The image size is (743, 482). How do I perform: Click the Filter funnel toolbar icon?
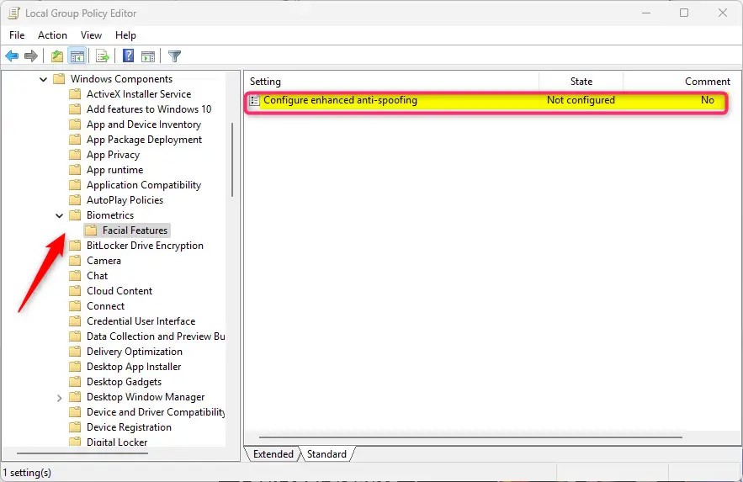click(174, 56)
